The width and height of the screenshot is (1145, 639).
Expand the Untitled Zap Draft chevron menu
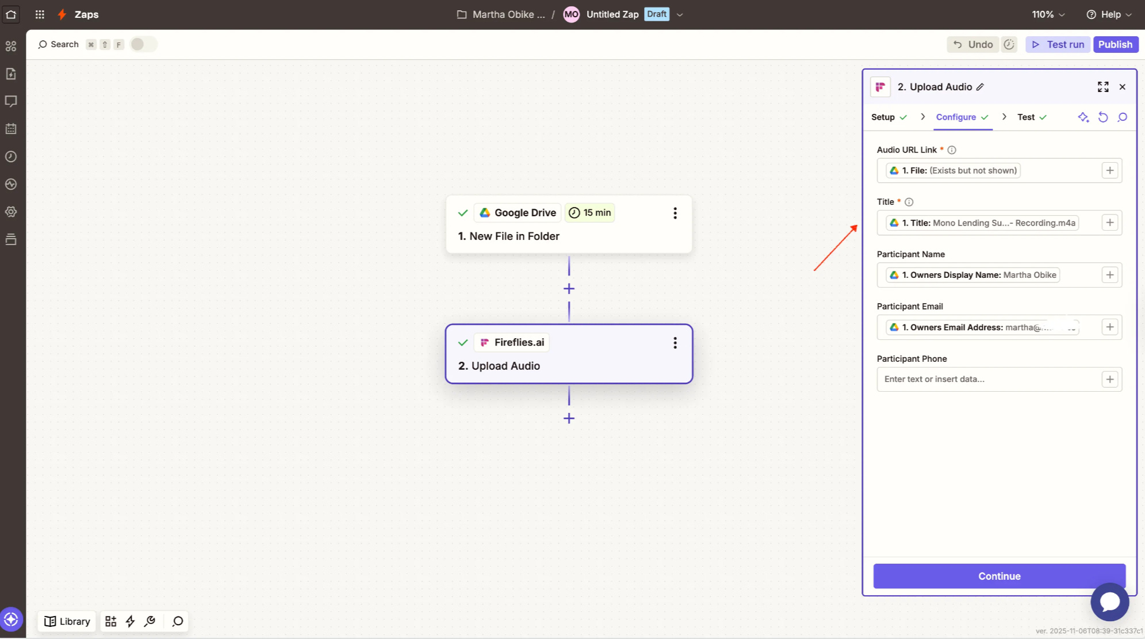[x=680, y=15]
